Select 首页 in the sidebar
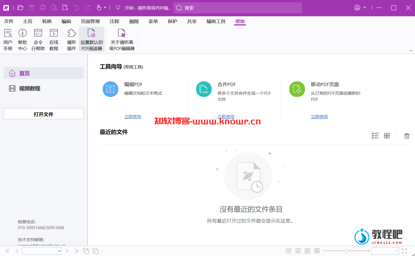The width and height of the screenshot is (415, 256). click(43, 73)
